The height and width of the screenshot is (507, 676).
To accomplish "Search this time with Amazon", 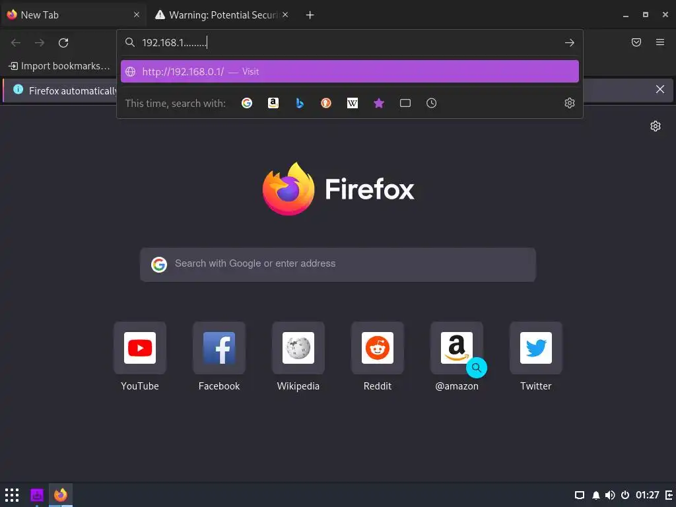I will pyautogui.click(x=273, y=103).
